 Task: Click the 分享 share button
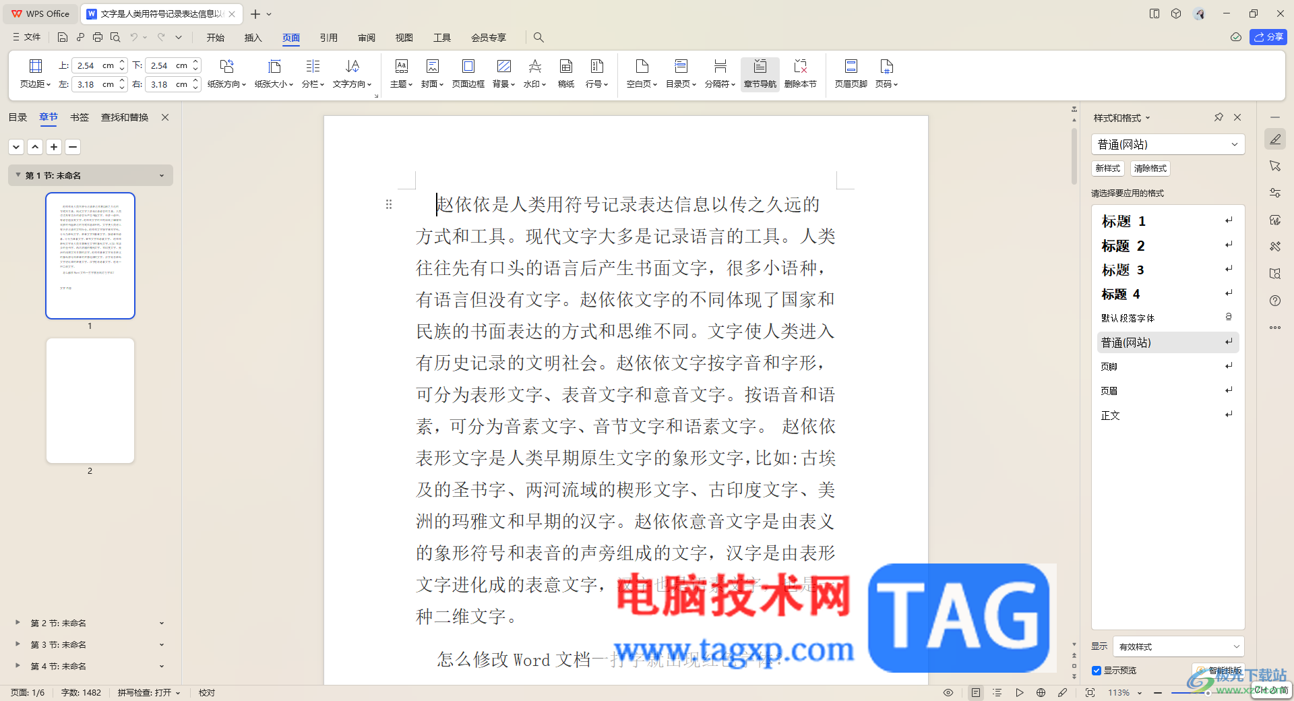[x=1268, y=37]
